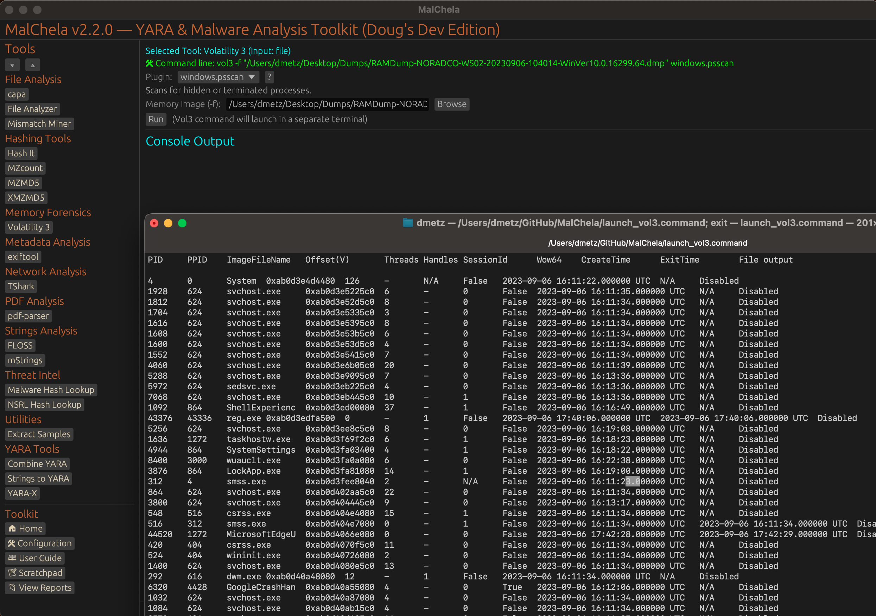Screen dimensions: 876x616
Task: Click the wrench icon beside Command line
Action: (150, 63)
